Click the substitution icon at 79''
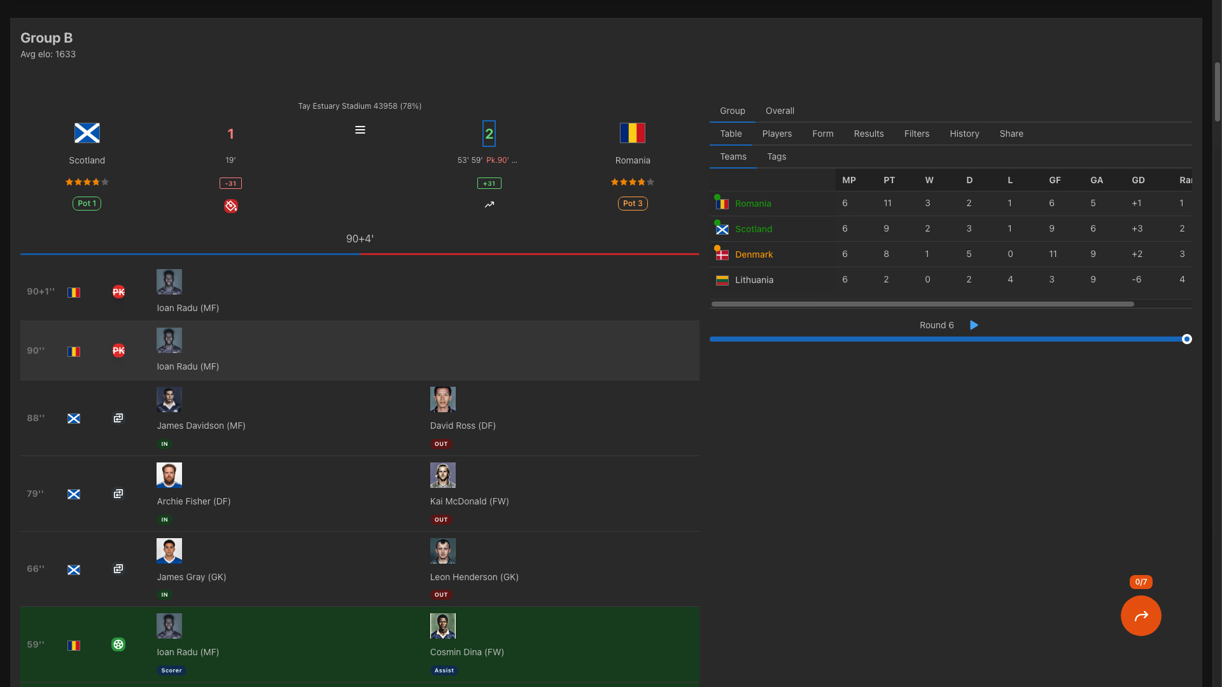Image resolution: width=1222 pixels, height=687 pixels. click(x=118, y=494)
